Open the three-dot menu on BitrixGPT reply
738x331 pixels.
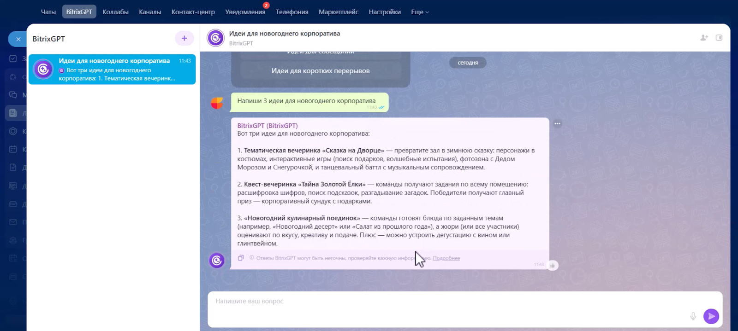click(x=558, y=123)
